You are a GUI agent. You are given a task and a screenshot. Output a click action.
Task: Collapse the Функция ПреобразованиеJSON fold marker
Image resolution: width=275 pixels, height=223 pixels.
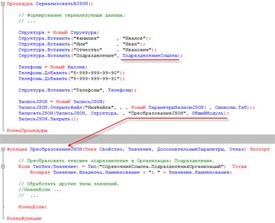(x=3, y=149)
